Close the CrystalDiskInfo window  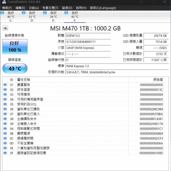pos(165,2)
